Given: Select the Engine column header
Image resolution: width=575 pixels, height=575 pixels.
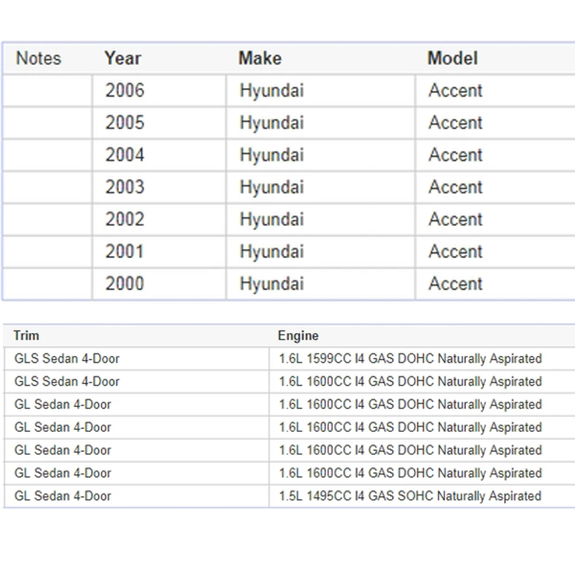Looking at the screenshot, I should coord(298,336).
